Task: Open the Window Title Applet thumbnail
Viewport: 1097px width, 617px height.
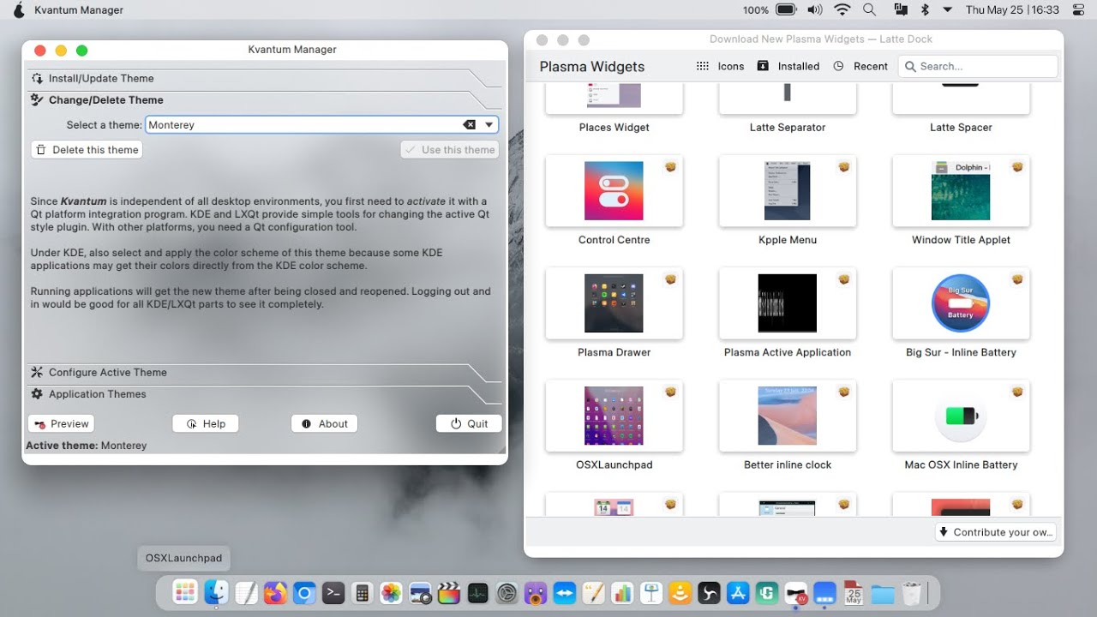Action: click(x=961, y=190)
